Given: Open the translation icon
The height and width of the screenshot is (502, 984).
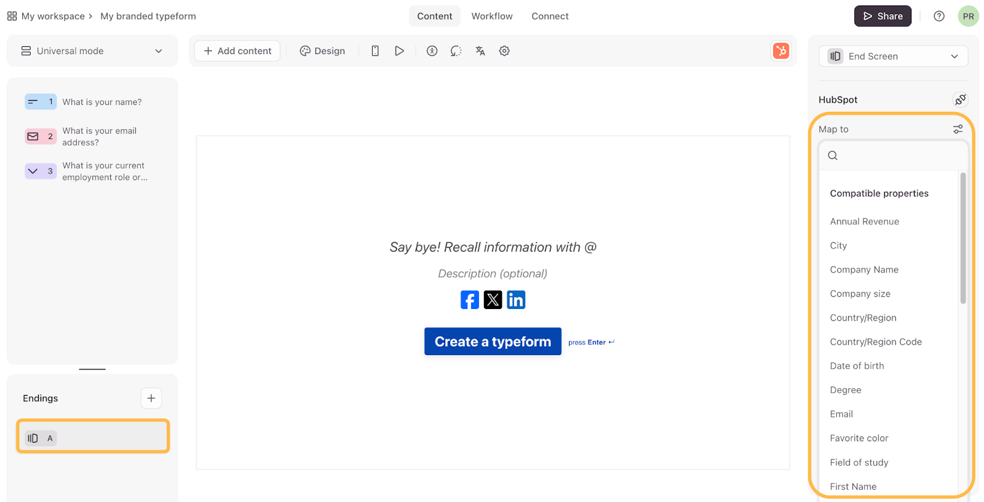Looking at the screenshot, I should [x=480, y=51].
